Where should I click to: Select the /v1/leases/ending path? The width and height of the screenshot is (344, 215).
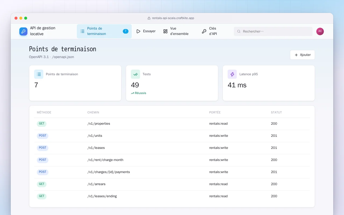point(102,196)
